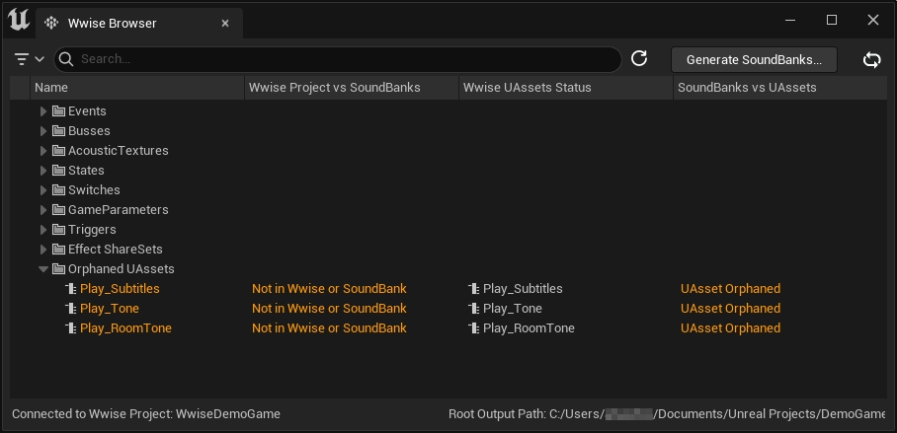Expand the AcousticTextures folder

click(x=43, y=151)
